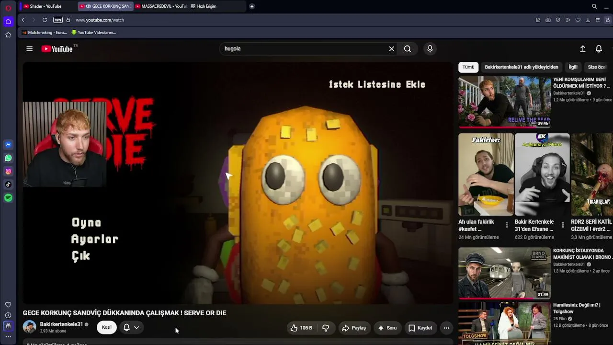Open the browser downloads icon
The image size is (613, 345).
[588, 20]
